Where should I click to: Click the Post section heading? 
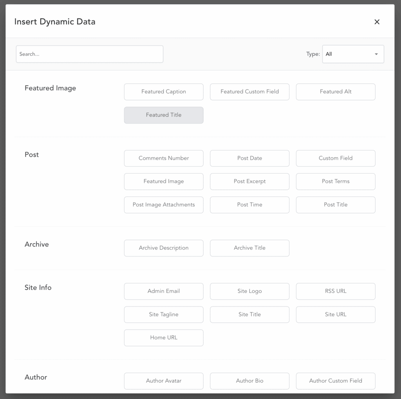point(32,154)
